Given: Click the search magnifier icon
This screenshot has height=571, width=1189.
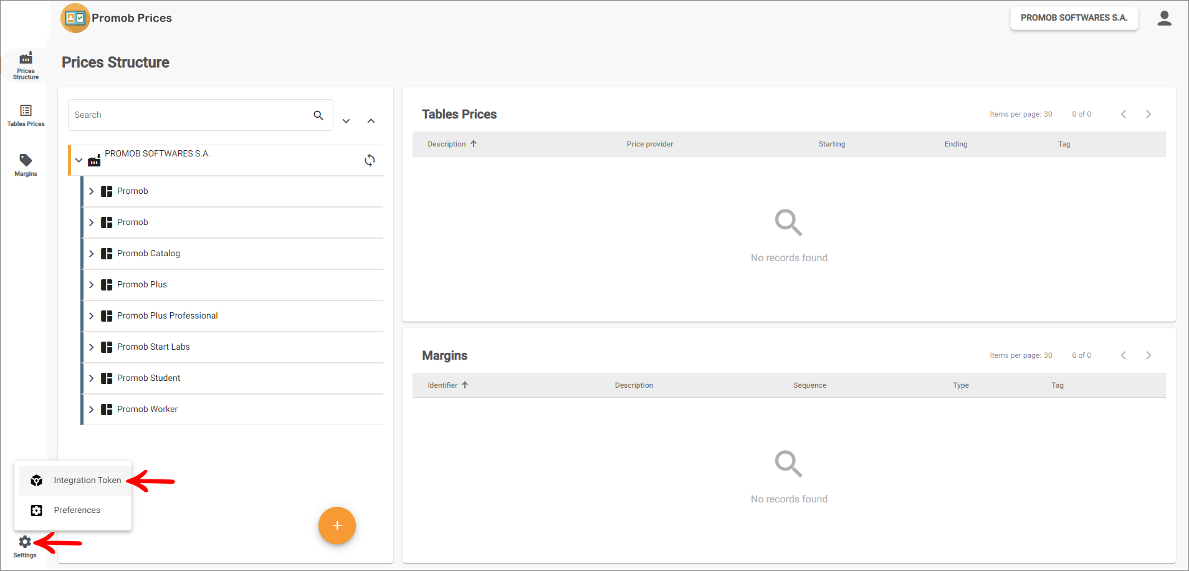Looking at the screenshot, I should click(318, 115).
